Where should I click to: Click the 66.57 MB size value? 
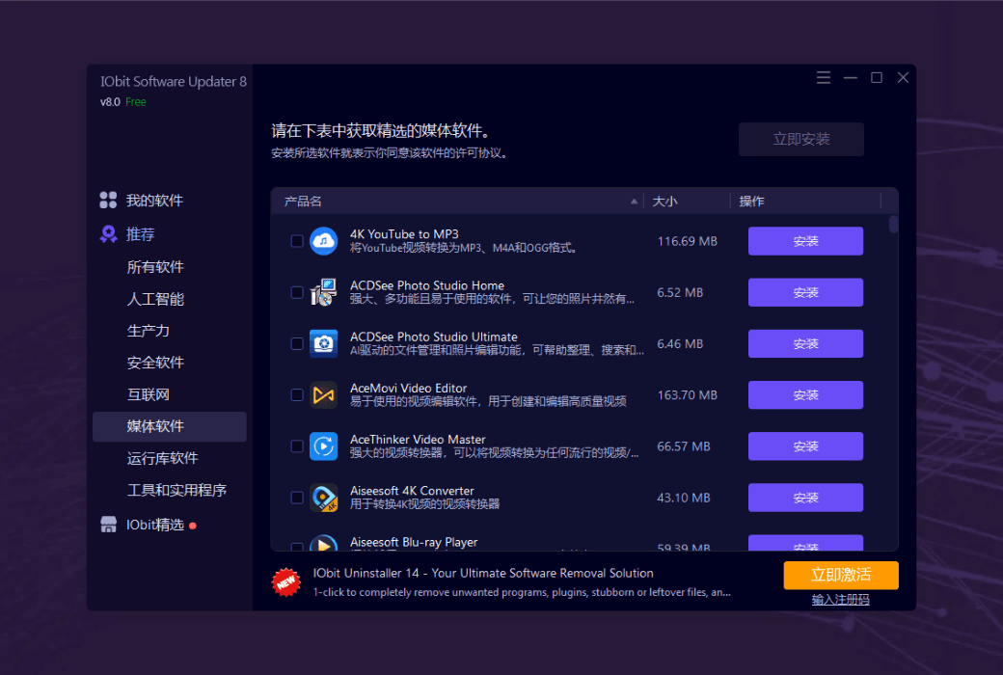[x=683, y=445]
